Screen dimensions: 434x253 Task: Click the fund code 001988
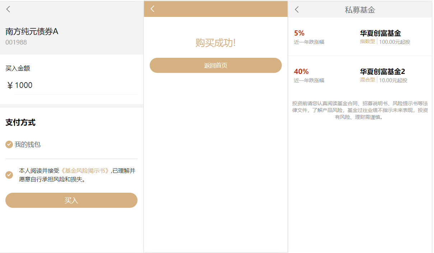pyautogui.click(x=16, y=42)
